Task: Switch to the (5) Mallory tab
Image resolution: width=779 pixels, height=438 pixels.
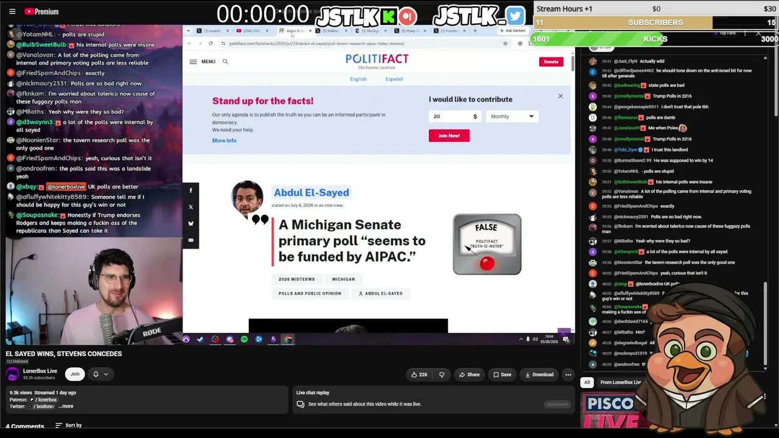Action: click(331, 30)
